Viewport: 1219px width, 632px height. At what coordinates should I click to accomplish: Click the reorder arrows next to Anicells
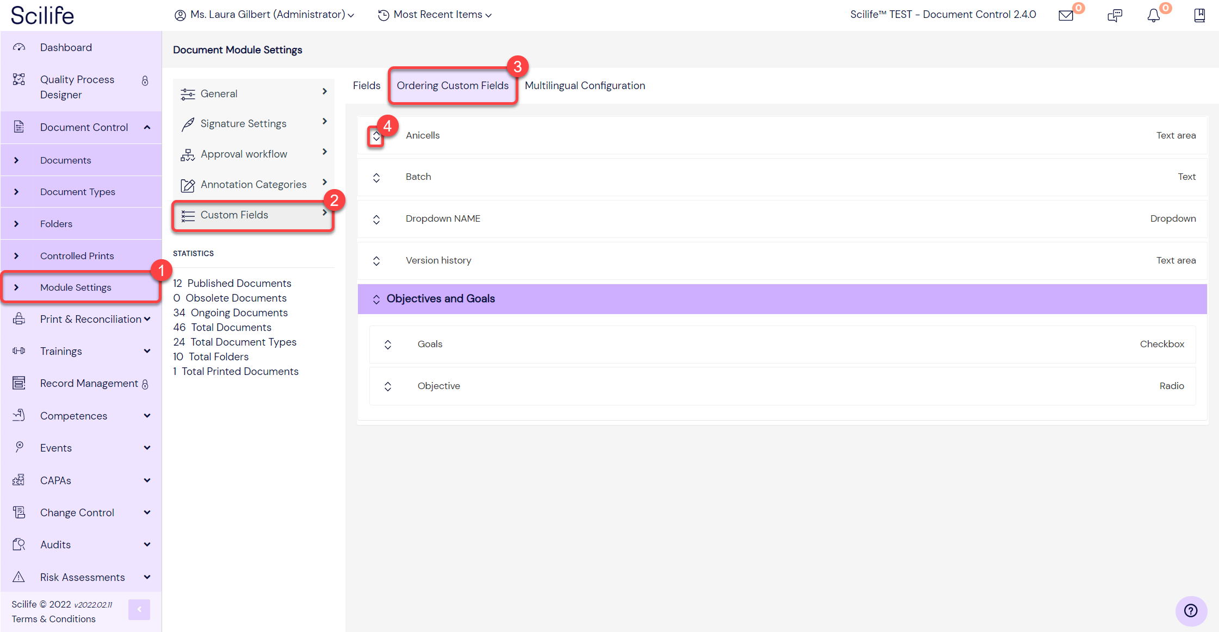click(x=376, y=136)
